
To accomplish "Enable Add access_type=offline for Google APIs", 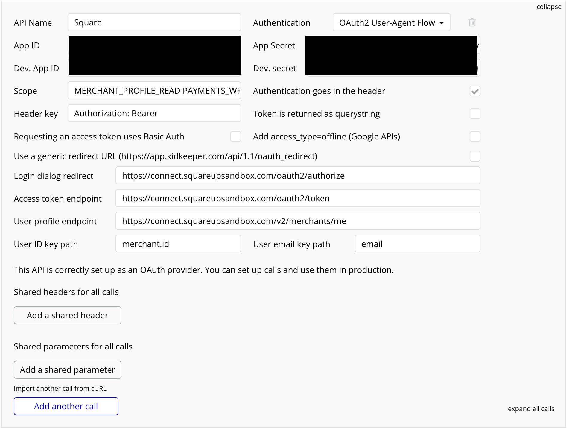I will [x=475, y=136].
